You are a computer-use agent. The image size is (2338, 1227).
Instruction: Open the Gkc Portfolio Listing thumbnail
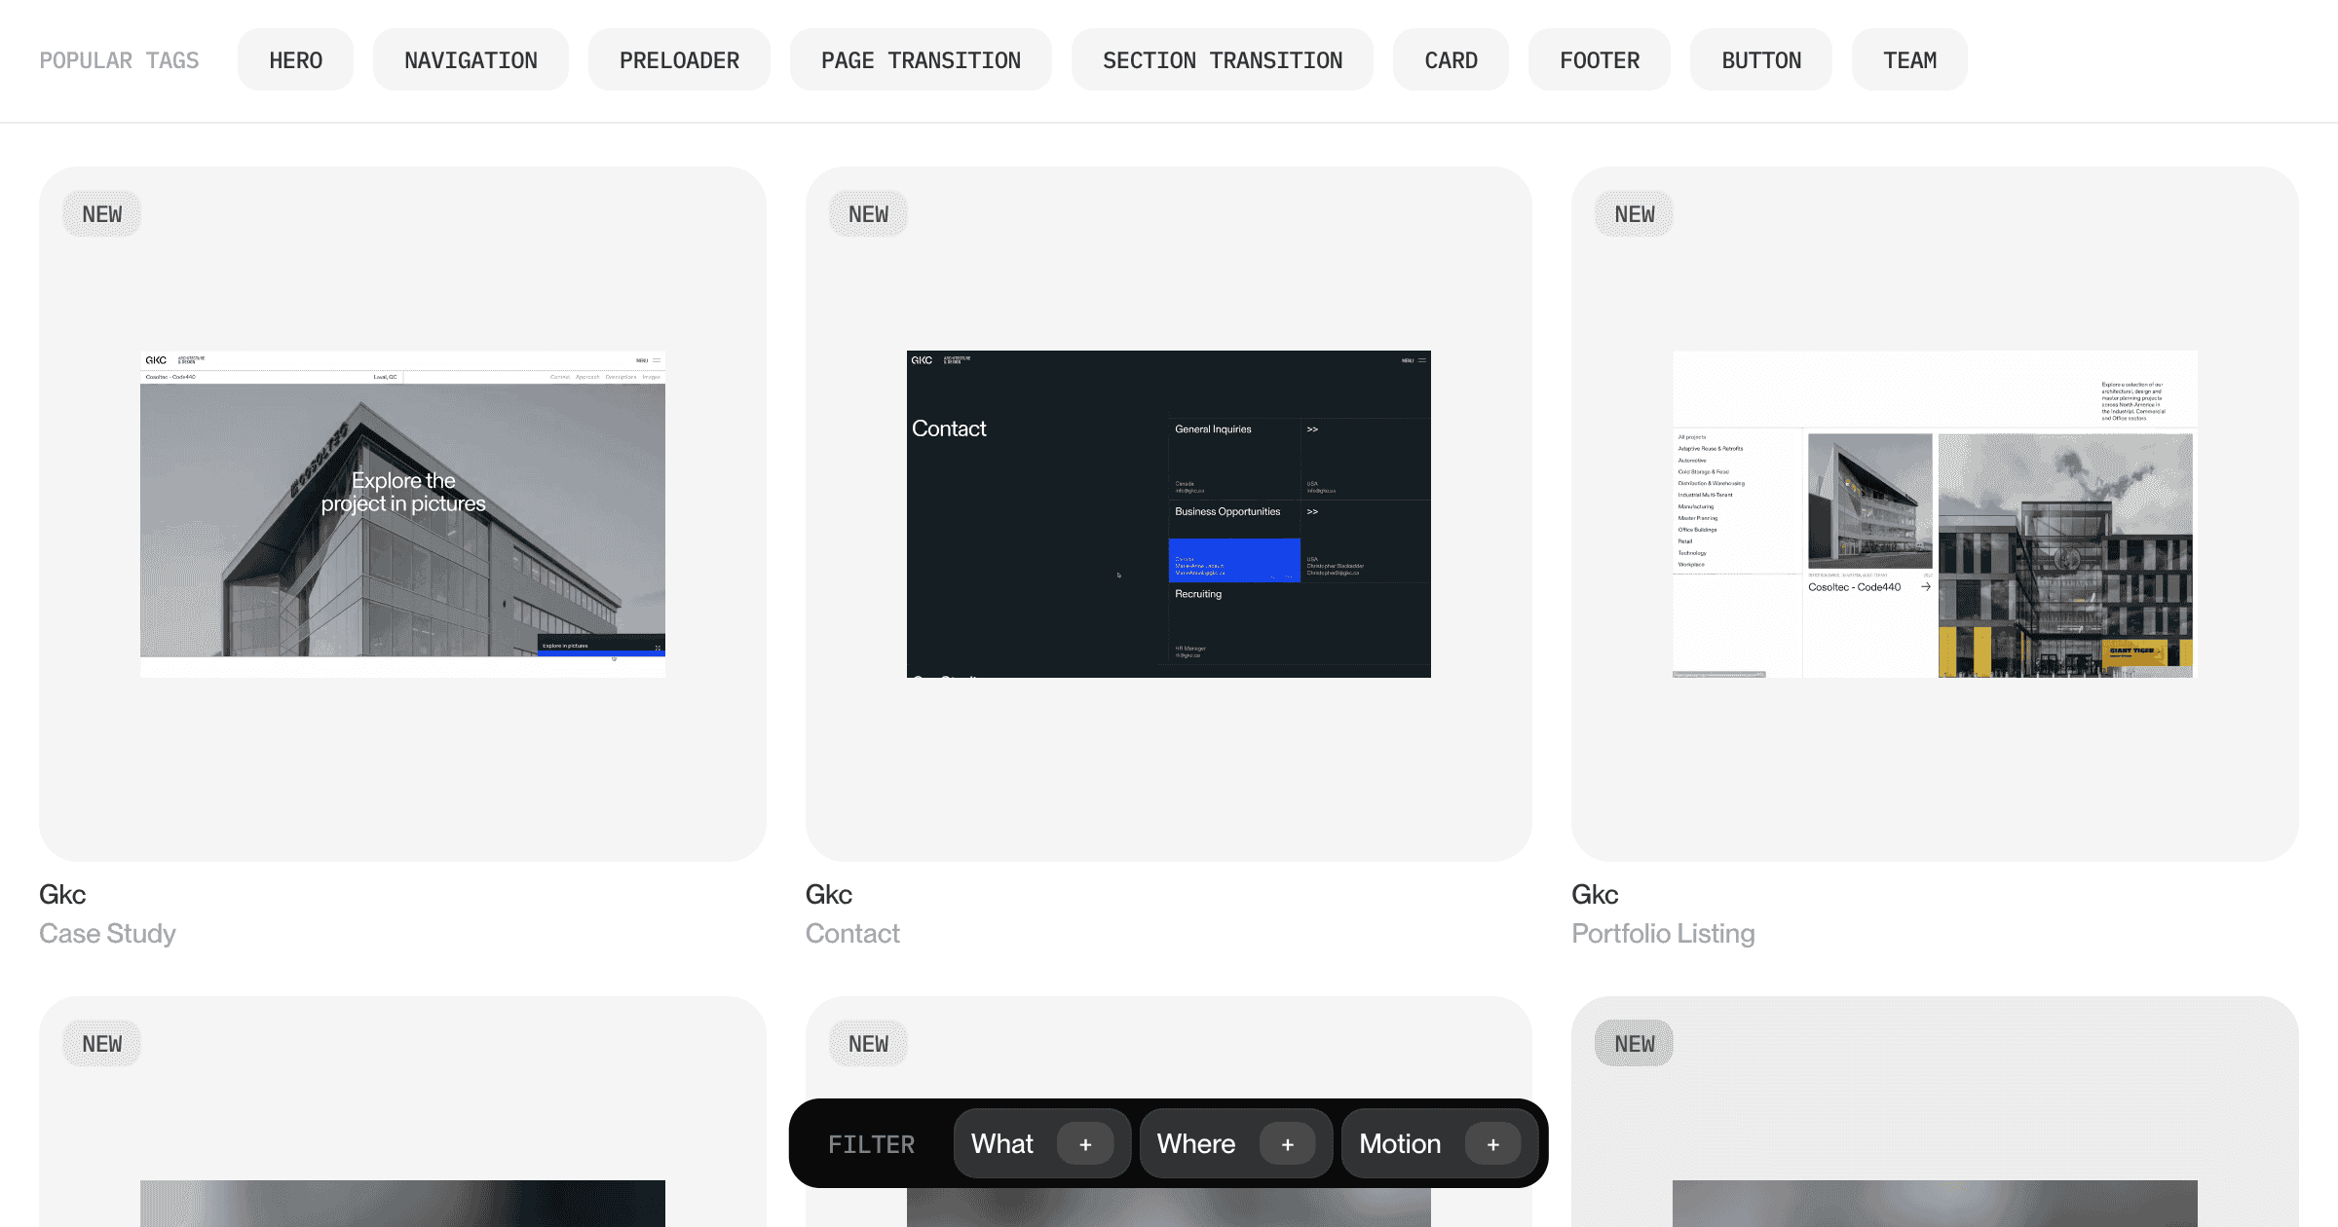pyautogui.click(x=1935, y=514)
